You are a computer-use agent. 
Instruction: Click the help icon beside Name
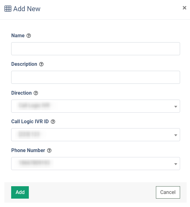(x=29, y=36)
